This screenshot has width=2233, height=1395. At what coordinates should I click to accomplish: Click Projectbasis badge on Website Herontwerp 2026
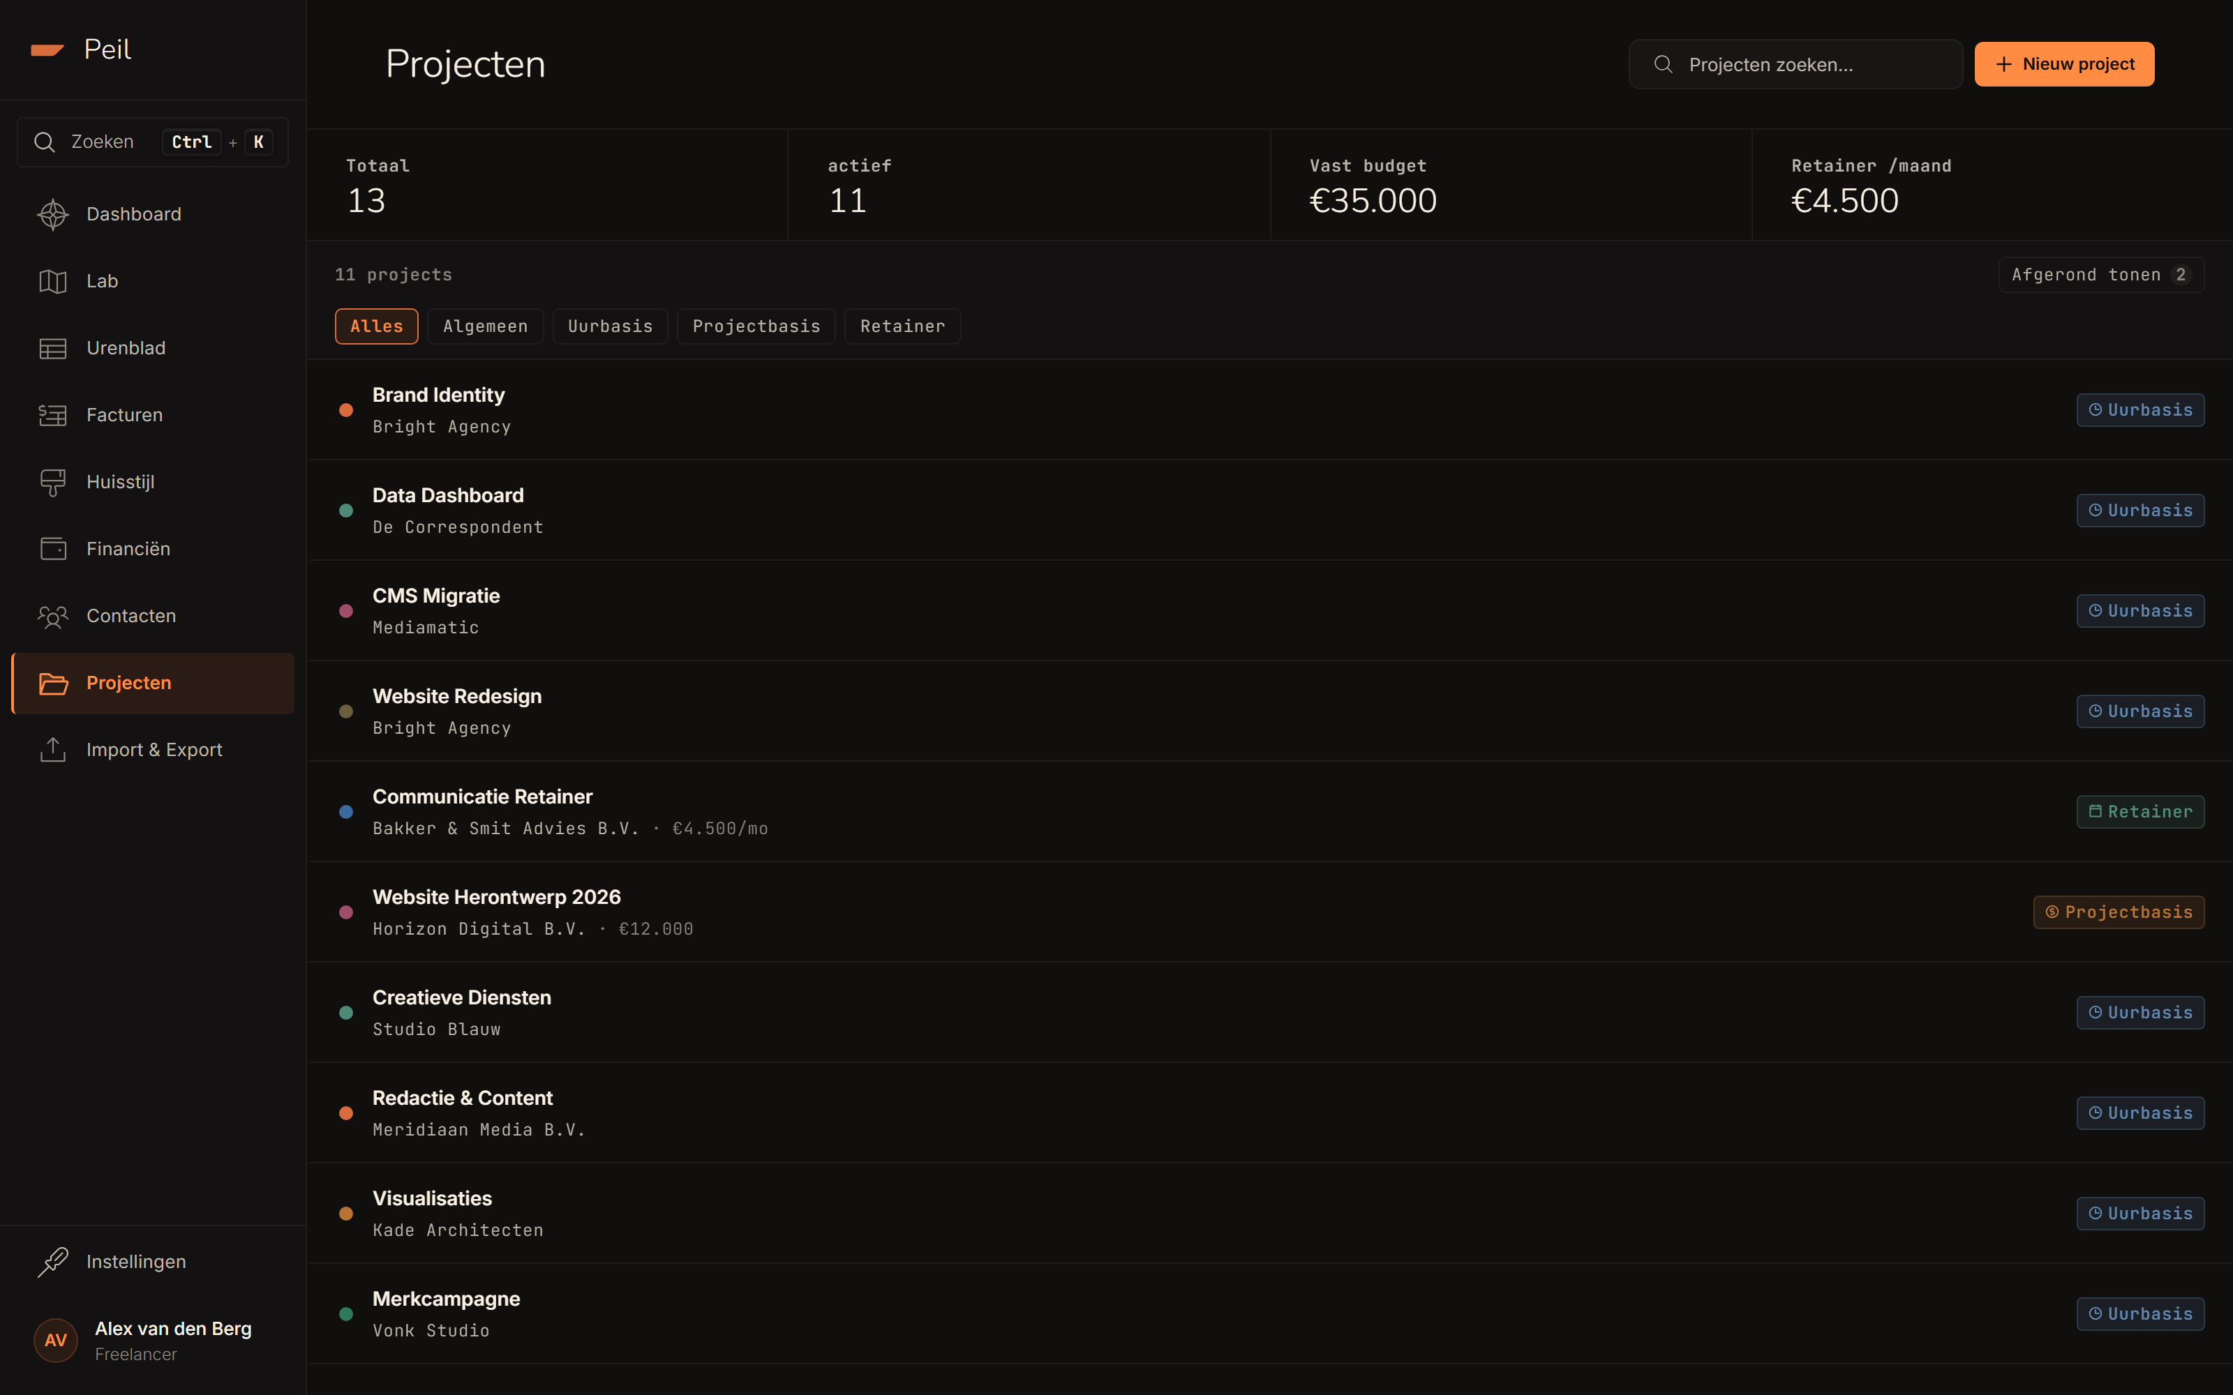point(2119,912)
